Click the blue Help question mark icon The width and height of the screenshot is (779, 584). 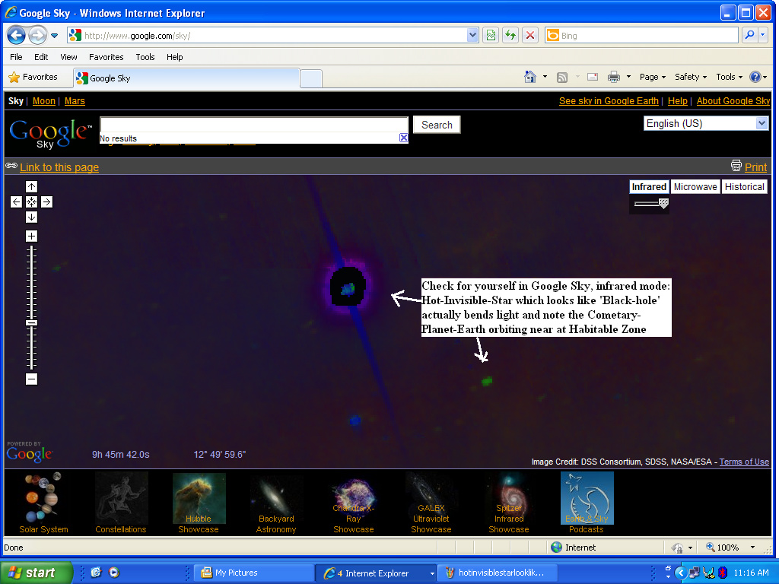[x=755, y=77]
